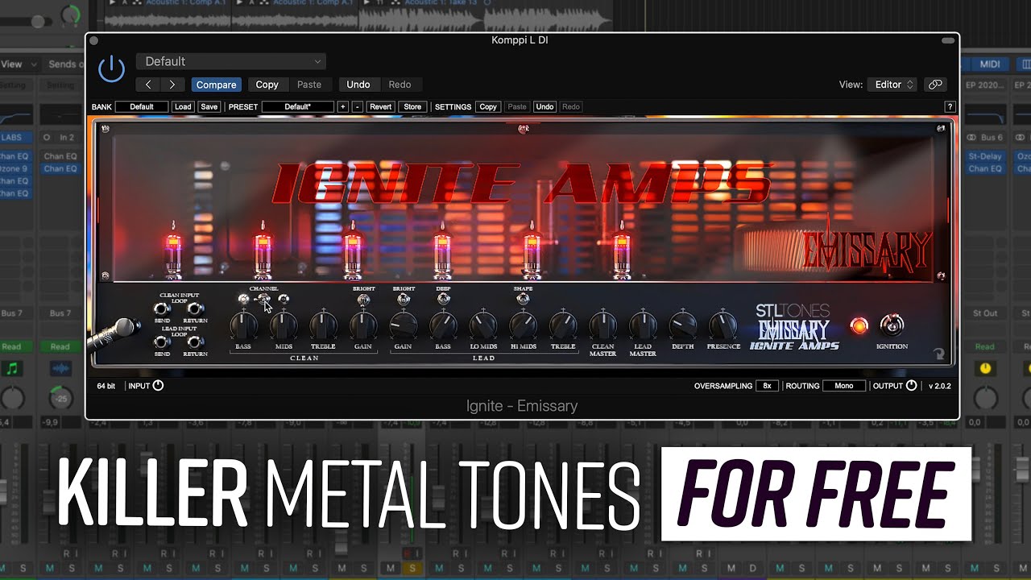Image resolution: width=1031 pixels, height=580 pixels.
Task: Go to the next preset with right arrow
Action: (172, 85)
